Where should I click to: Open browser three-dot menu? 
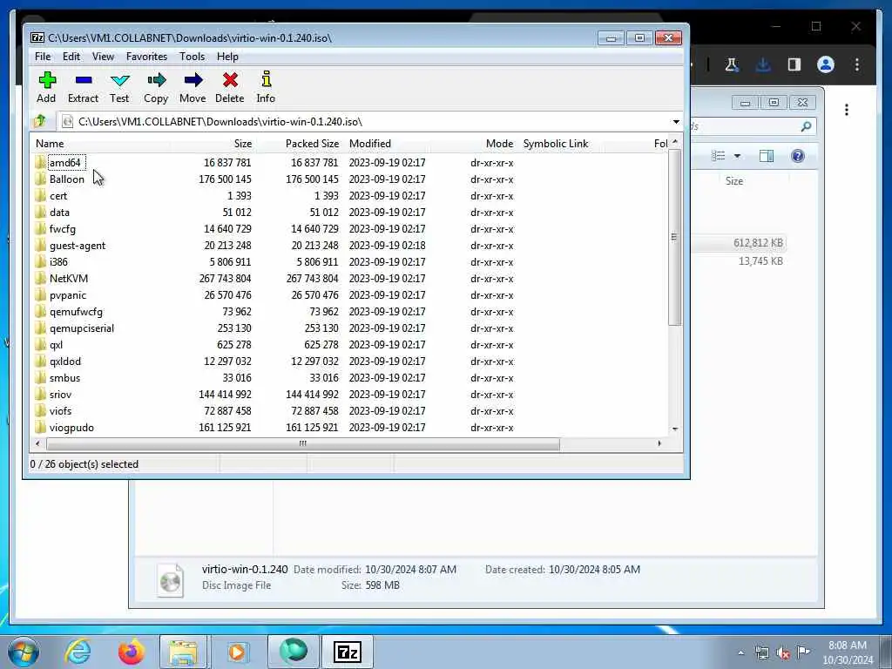point(857,64)
